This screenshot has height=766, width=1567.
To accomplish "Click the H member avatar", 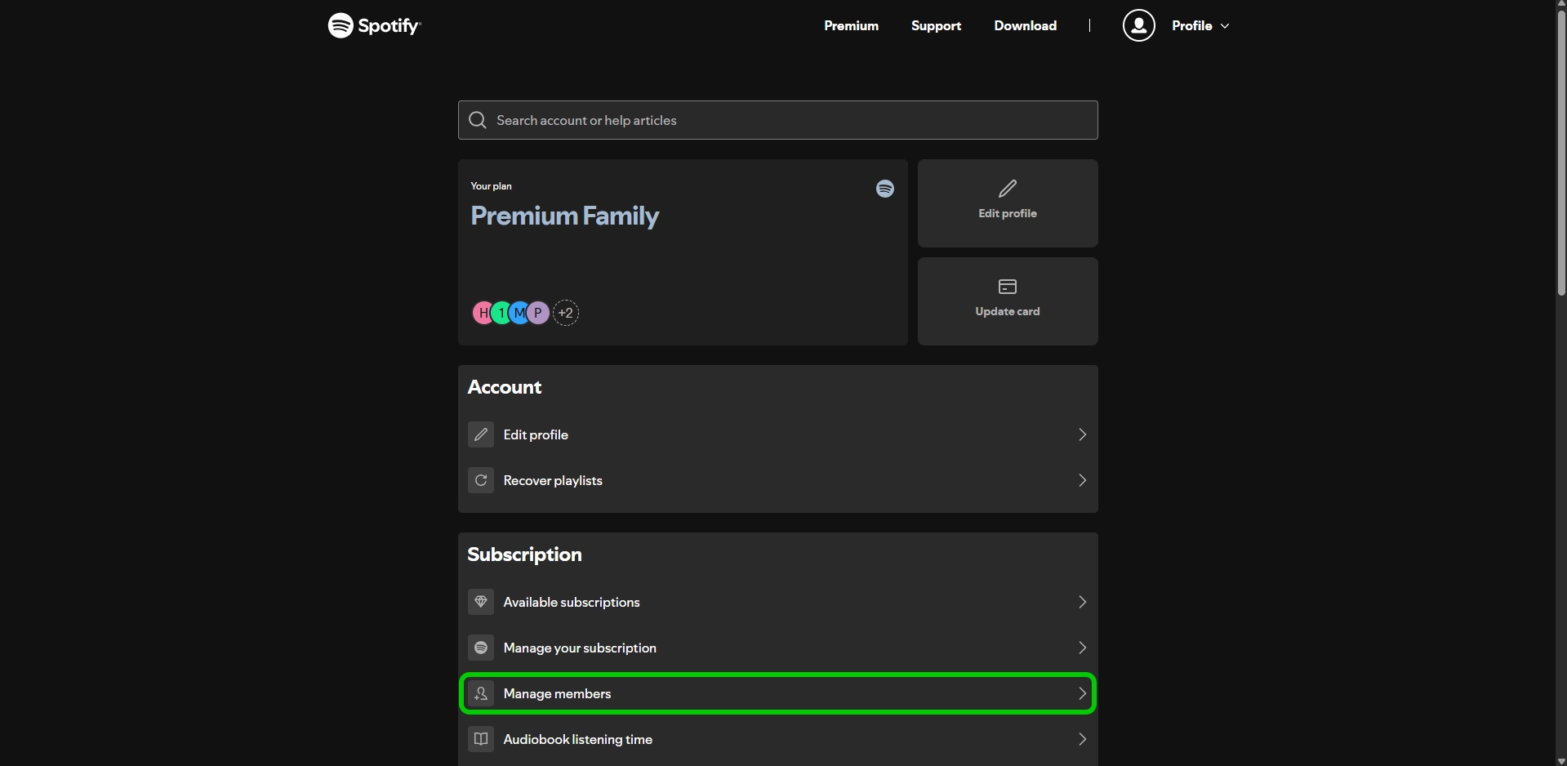I will [483, 313].
